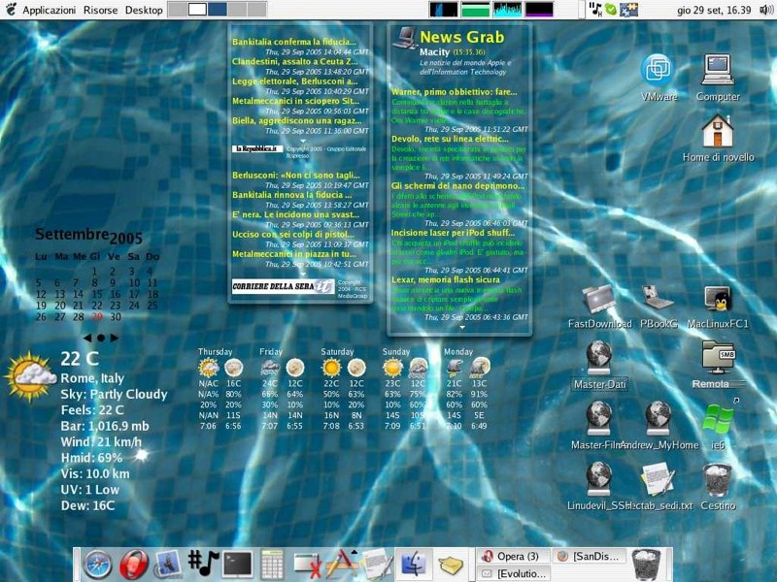Open headline "Biella, aggrediscono una ragaz..."

297,120
